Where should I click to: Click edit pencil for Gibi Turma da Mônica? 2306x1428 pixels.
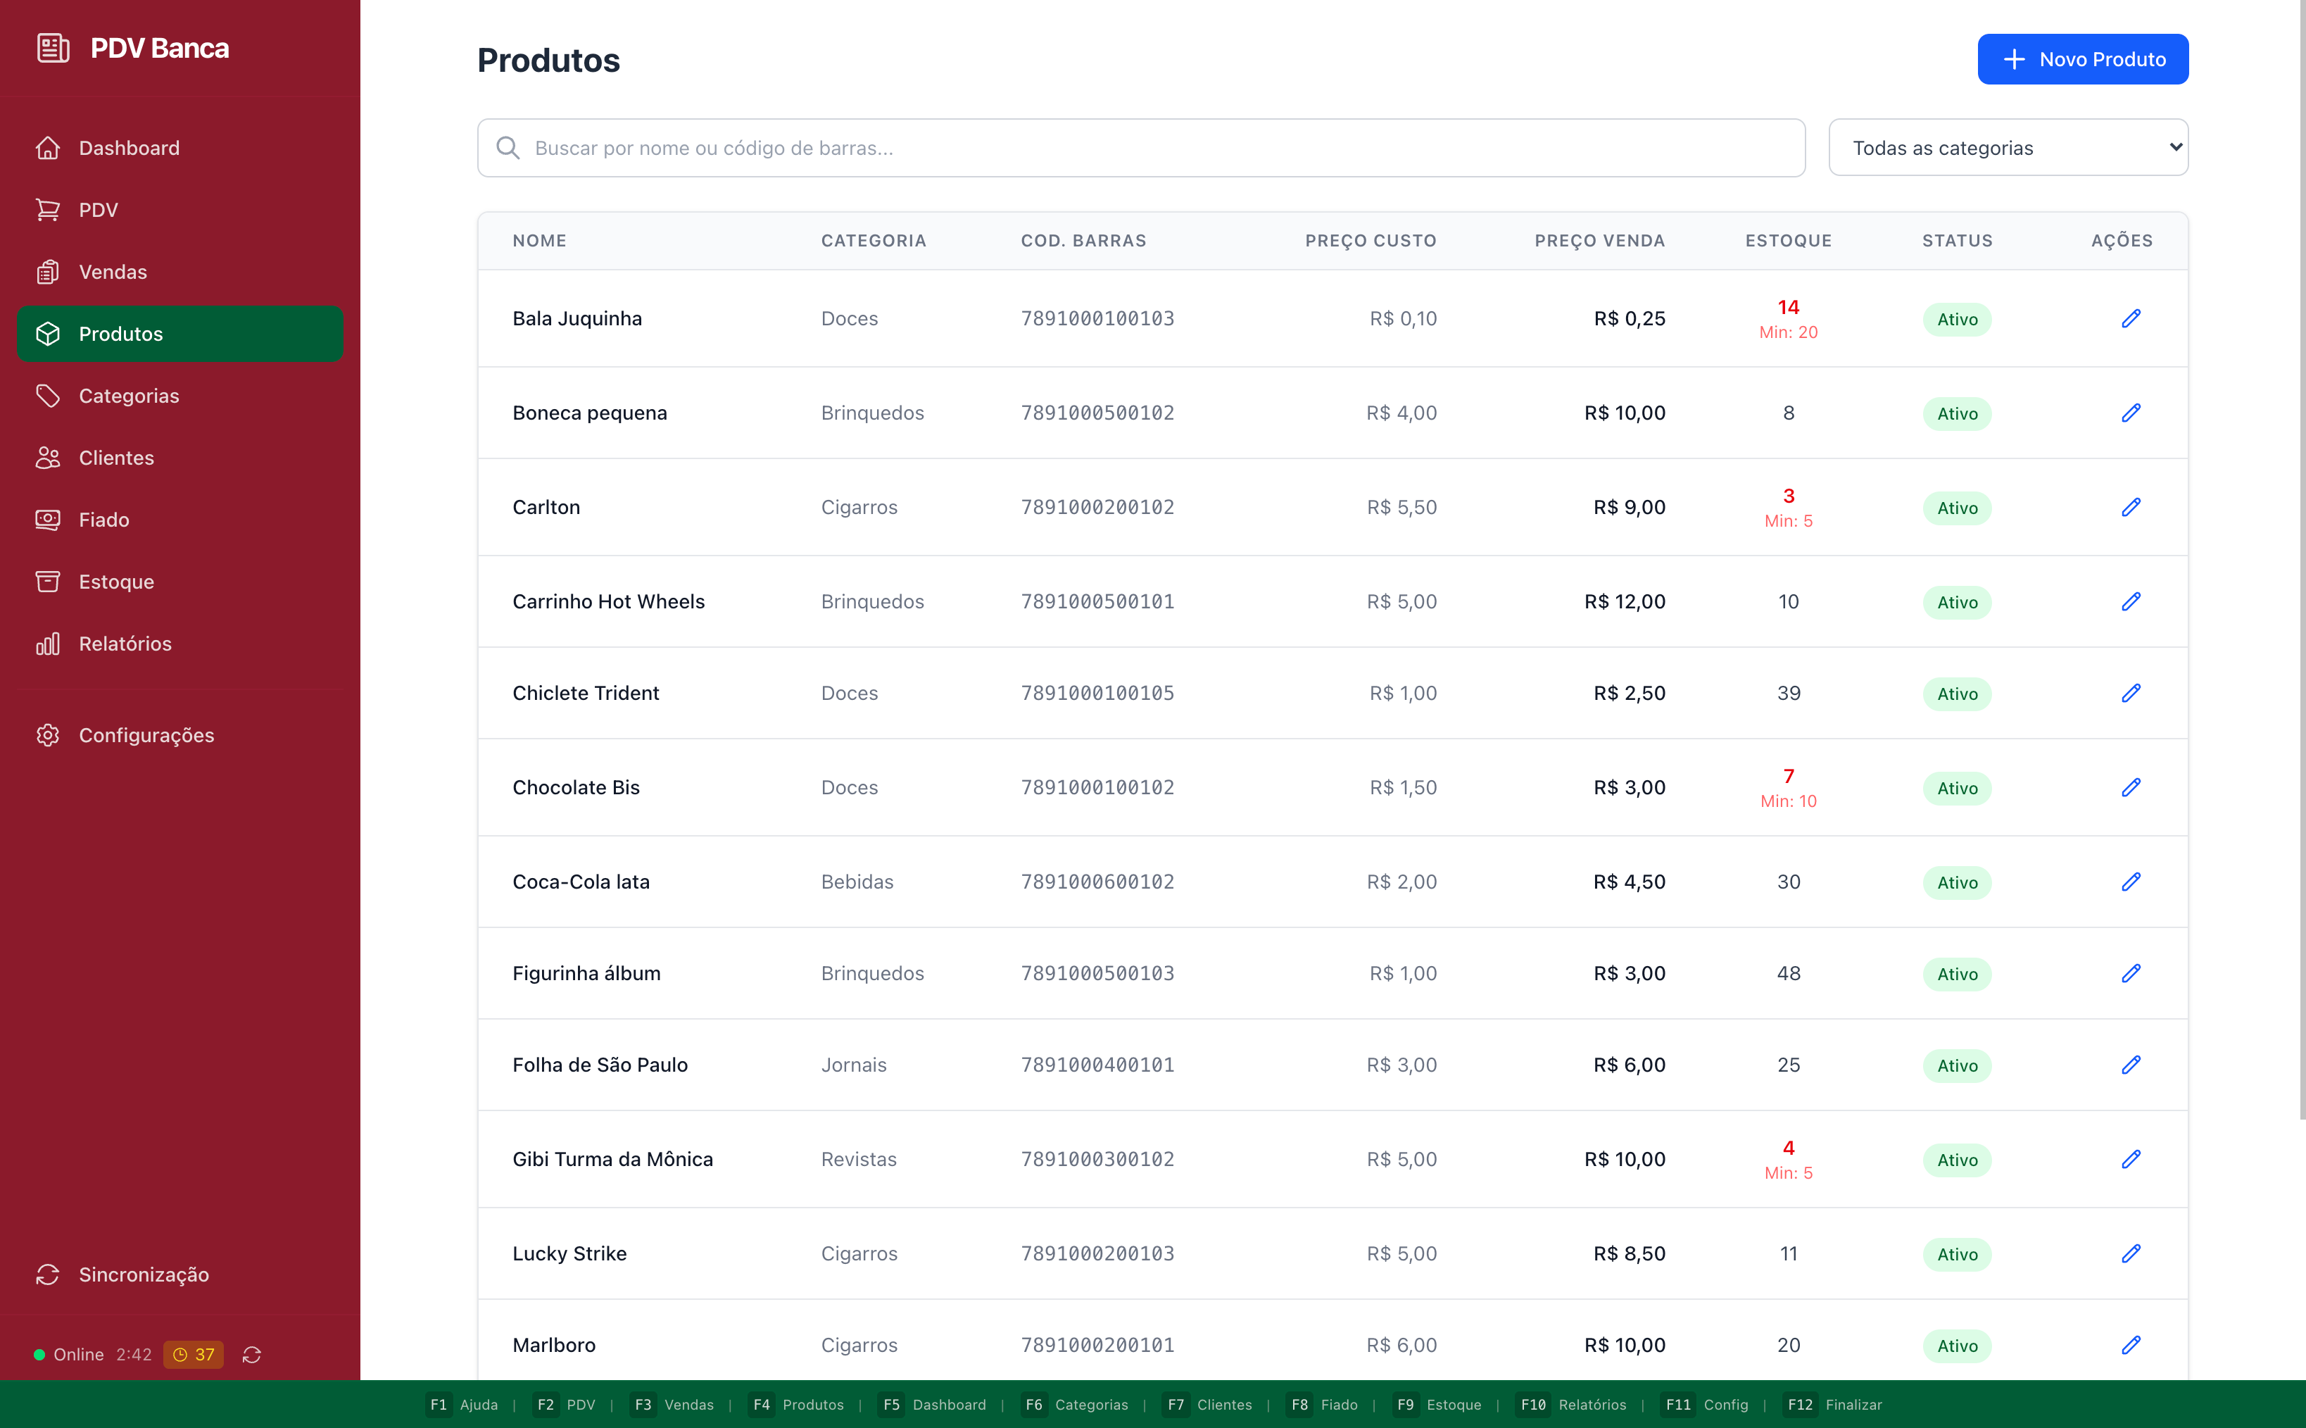point(2131,1159)
